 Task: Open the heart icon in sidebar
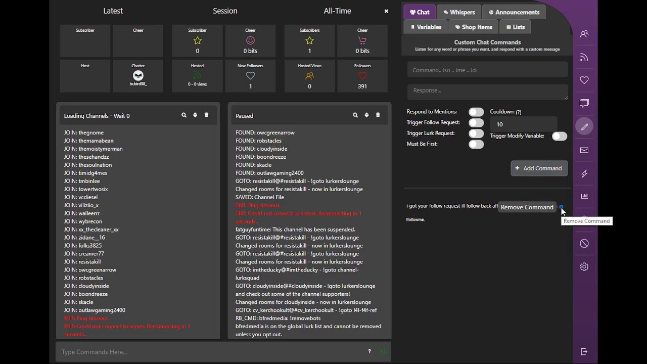pyautogui.click(x=584, y=80)
